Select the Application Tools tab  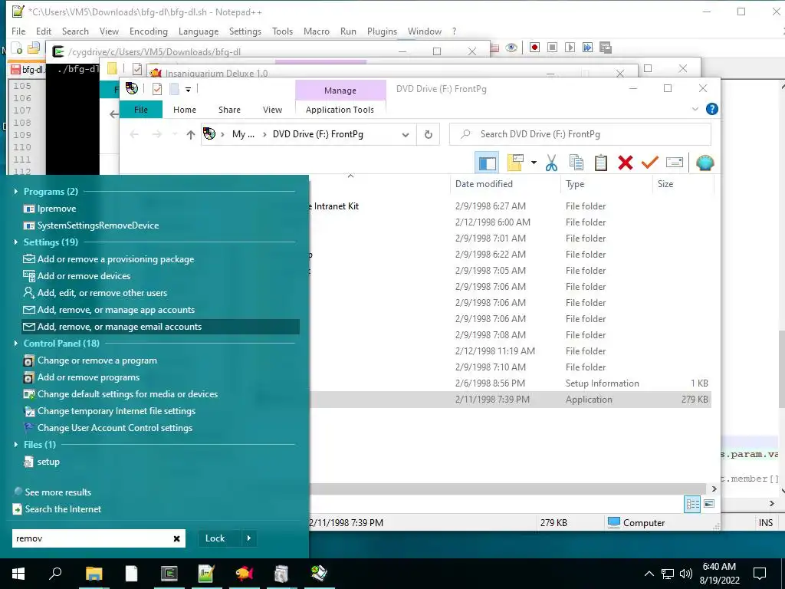click(340, 109)
